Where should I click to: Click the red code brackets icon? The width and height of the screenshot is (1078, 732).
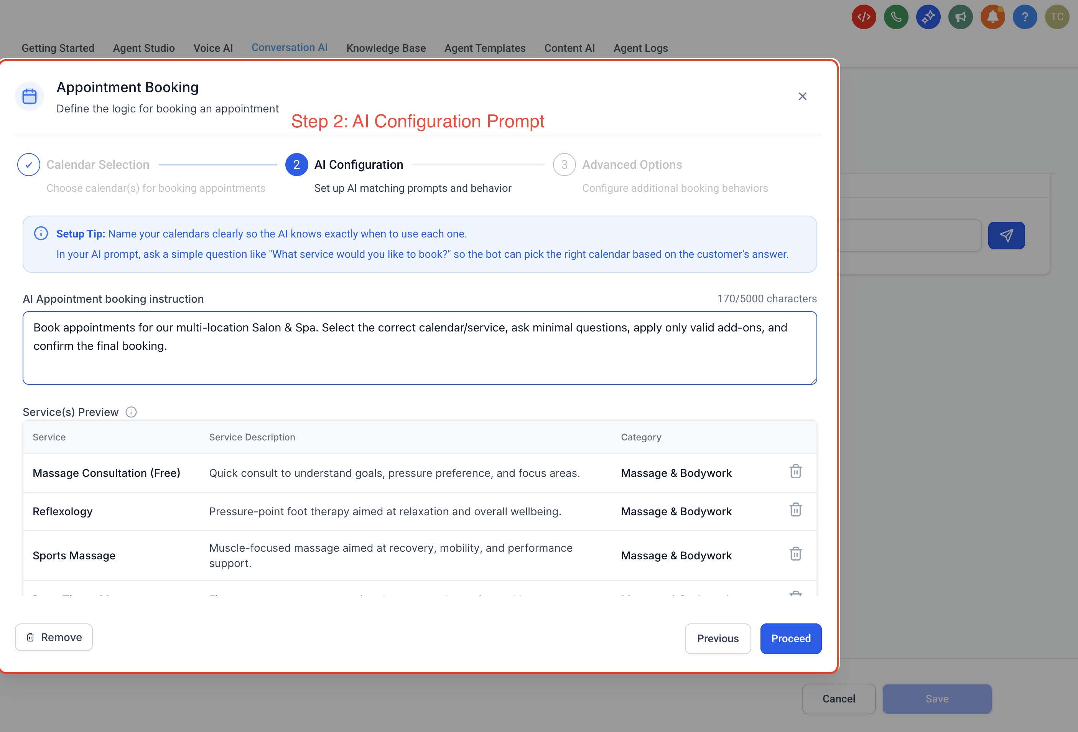tap(864, 17)
